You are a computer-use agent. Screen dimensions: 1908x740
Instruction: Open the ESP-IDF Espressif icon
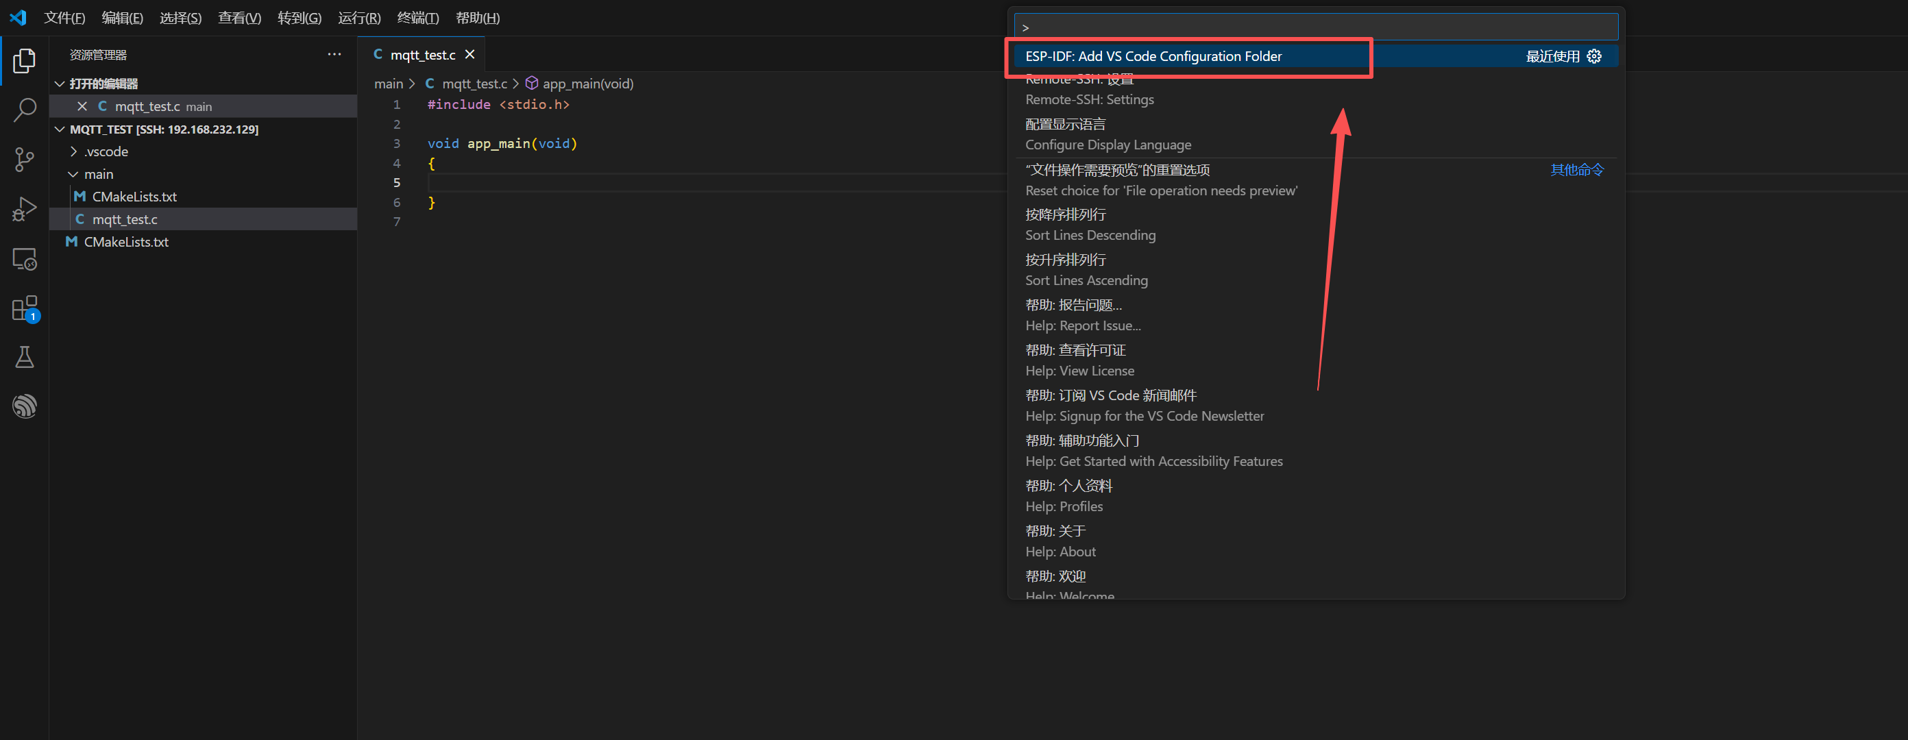pos(25,406)
